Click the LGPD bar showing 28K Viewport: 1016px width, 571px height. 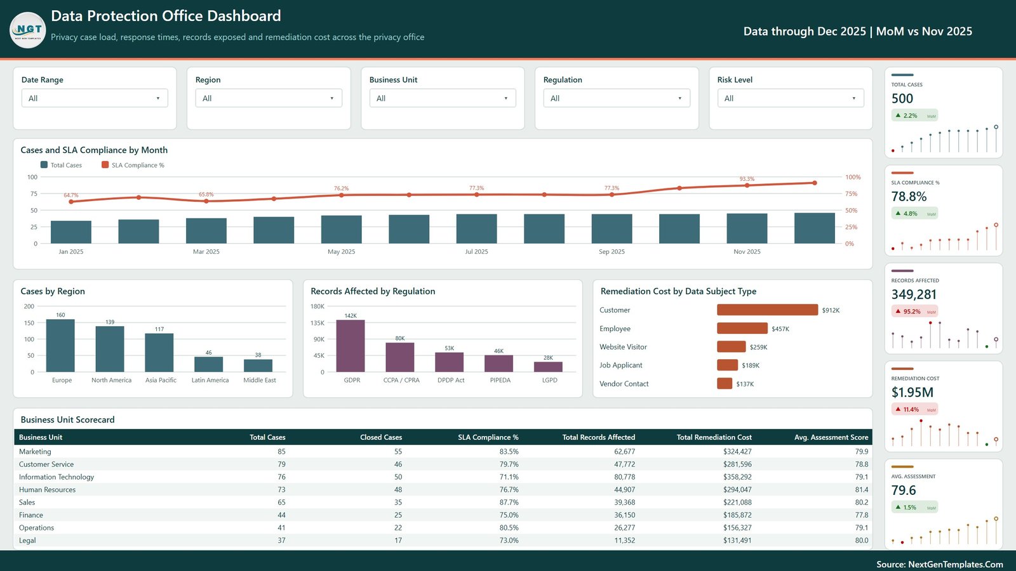tap(548, 367)
